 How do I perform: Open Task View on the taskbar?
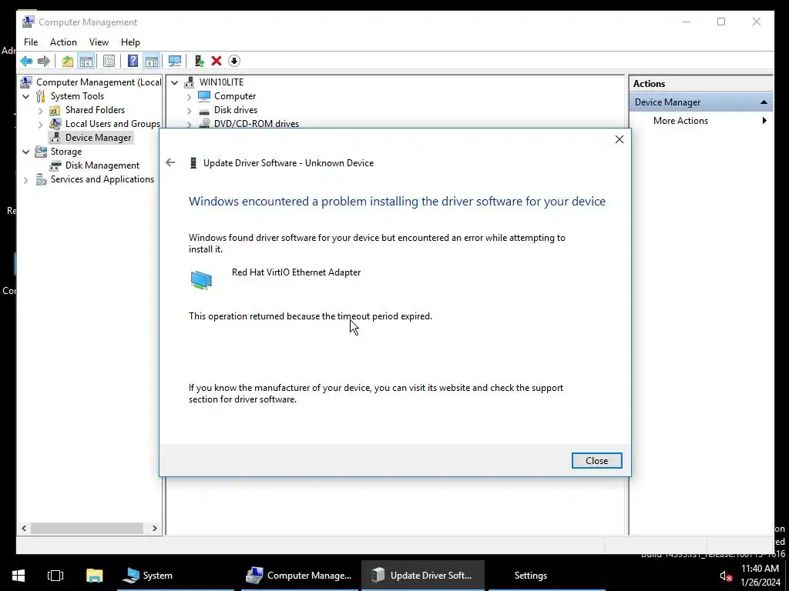point(55,576)
